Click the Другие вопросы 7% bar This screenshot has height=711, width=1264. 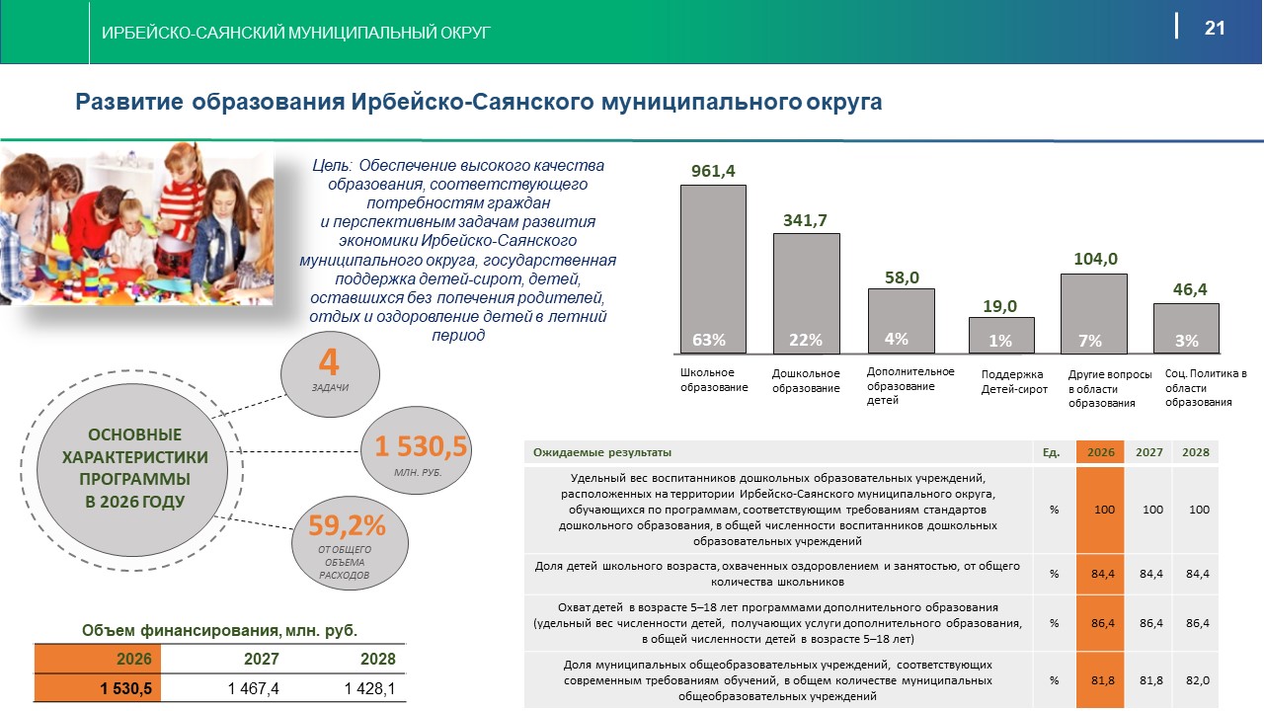1093,313
